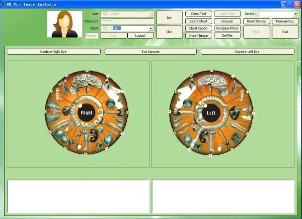Viewport: 302px width, 219px height.
Task: Click the Back button
Action: click(256, 32)
